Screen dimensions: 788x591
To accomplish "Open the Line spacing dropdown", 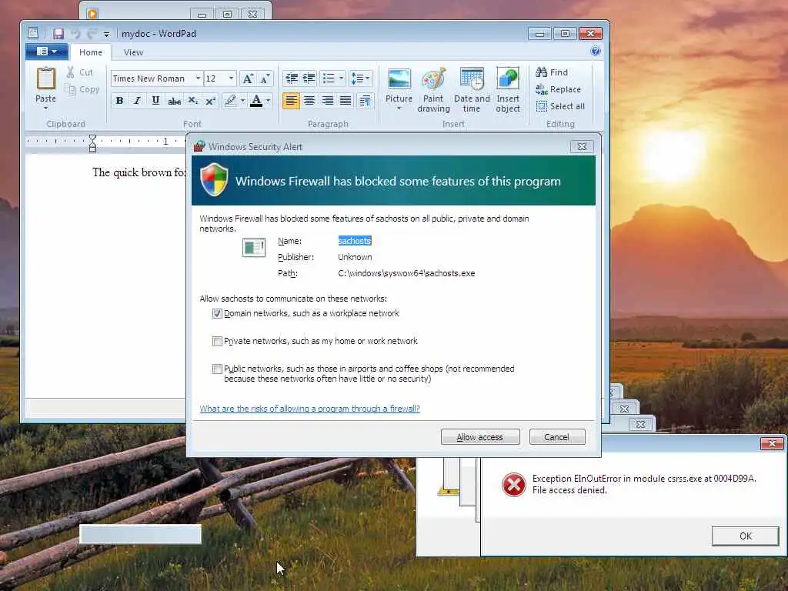I will coord(360,78).
